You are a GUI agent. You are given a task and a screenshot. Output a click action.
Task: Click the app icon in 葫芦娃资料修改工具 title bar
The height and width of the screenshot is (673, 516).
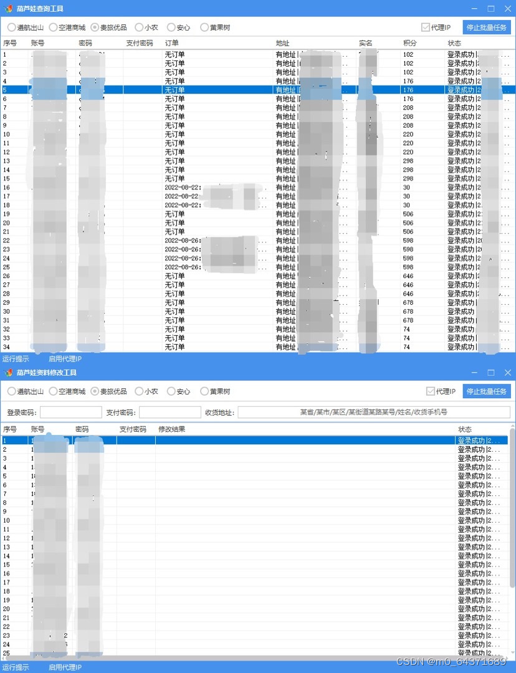coord(7,373)
